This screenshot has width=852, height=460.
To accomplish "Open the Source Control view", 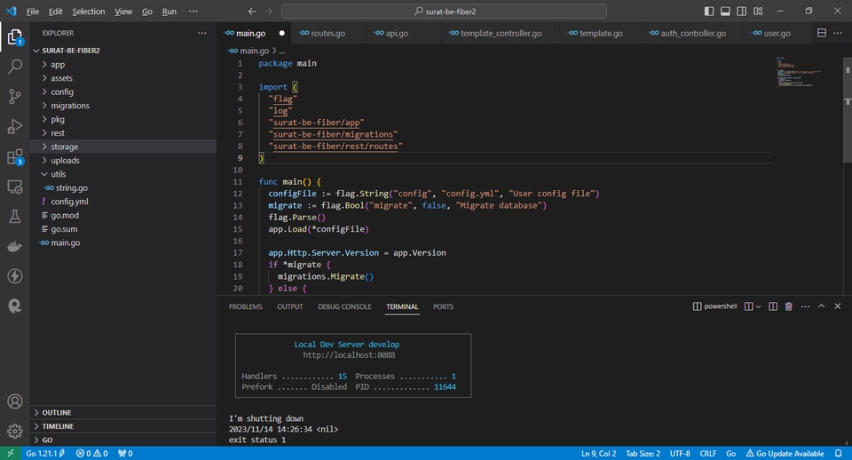I will click(x=15, y=96).
